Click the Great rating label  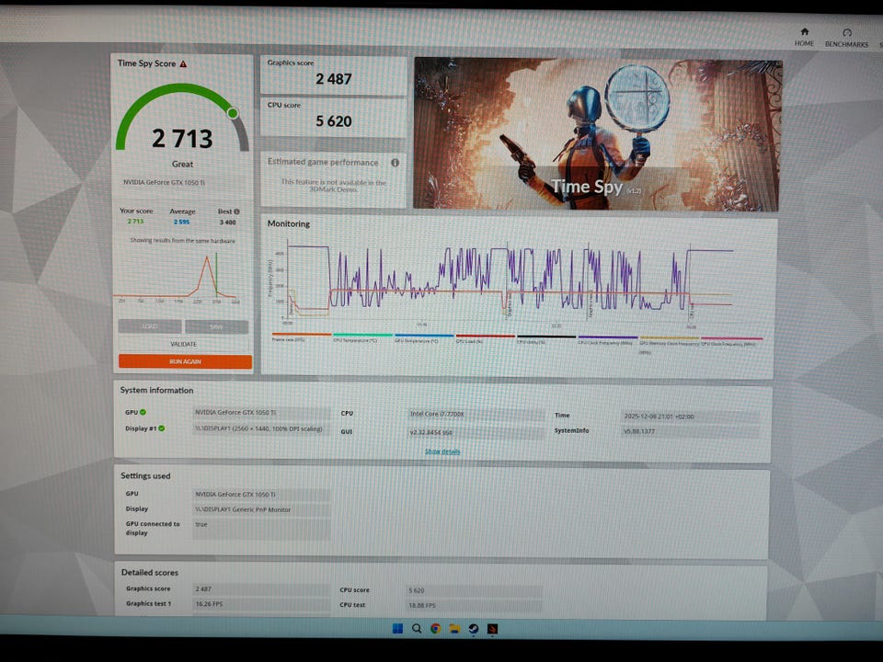tap(182, 165)
